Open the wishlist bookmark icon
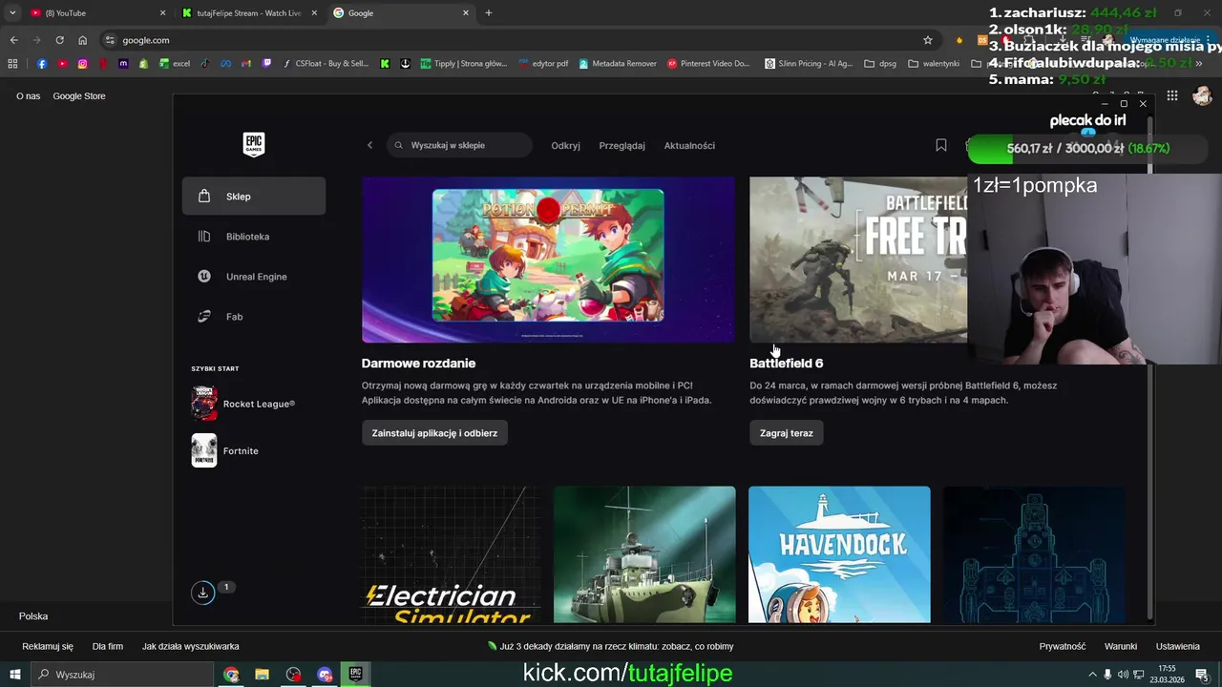 941,145
